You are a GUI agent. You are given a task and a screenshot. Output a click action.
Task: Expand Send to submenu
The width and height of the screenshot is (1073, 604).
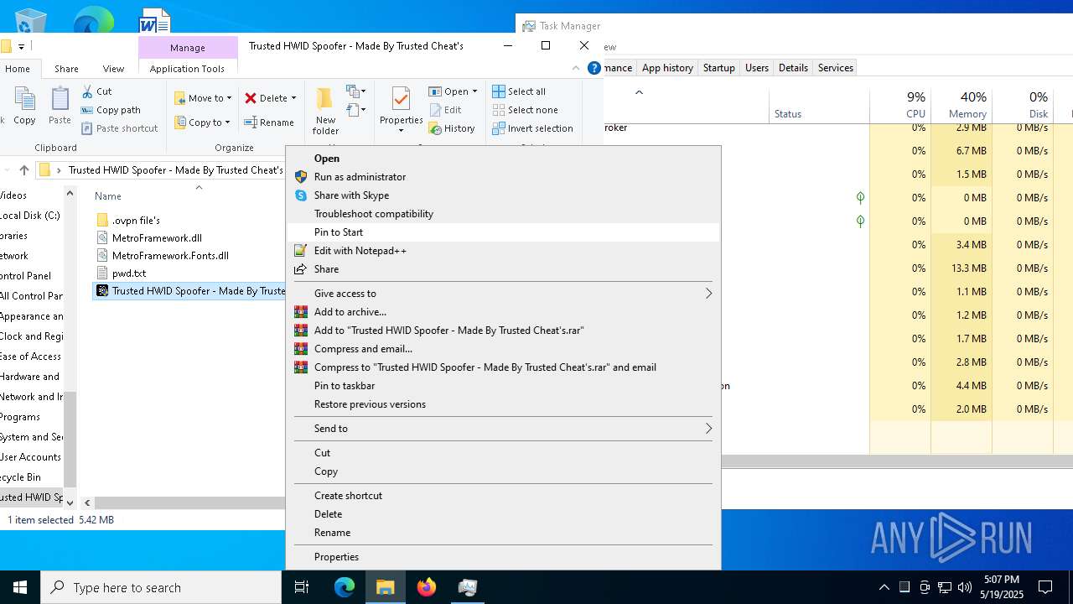point(503,429)
